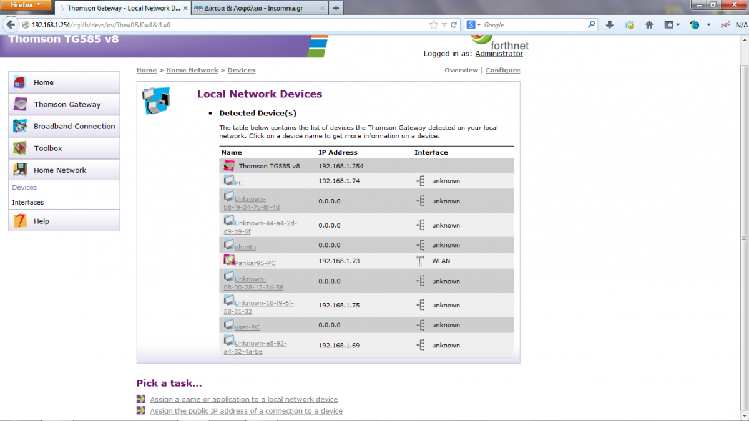Close the Insomnia.gr tab
This screenshot has width=749, height=421.
point(321,9)
